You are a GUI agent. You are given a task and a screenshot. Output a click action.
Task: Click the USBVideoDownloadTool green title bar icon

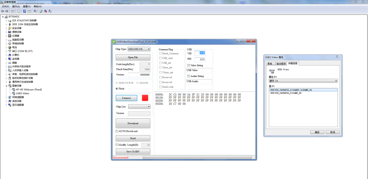pos(114,41)
